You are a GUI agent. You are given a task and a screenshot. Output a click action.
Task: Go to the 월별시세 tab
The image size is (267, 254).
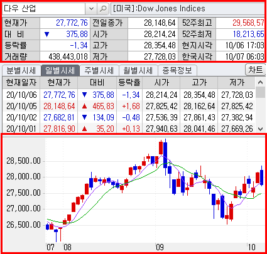[x=138, y=70]
